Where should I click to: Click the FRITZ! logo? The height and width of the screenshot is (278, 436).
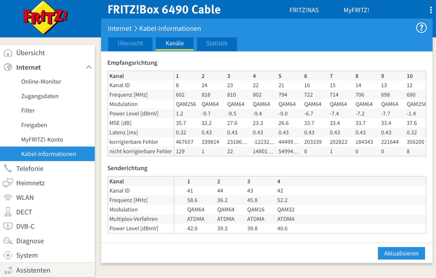coord(46,17)
